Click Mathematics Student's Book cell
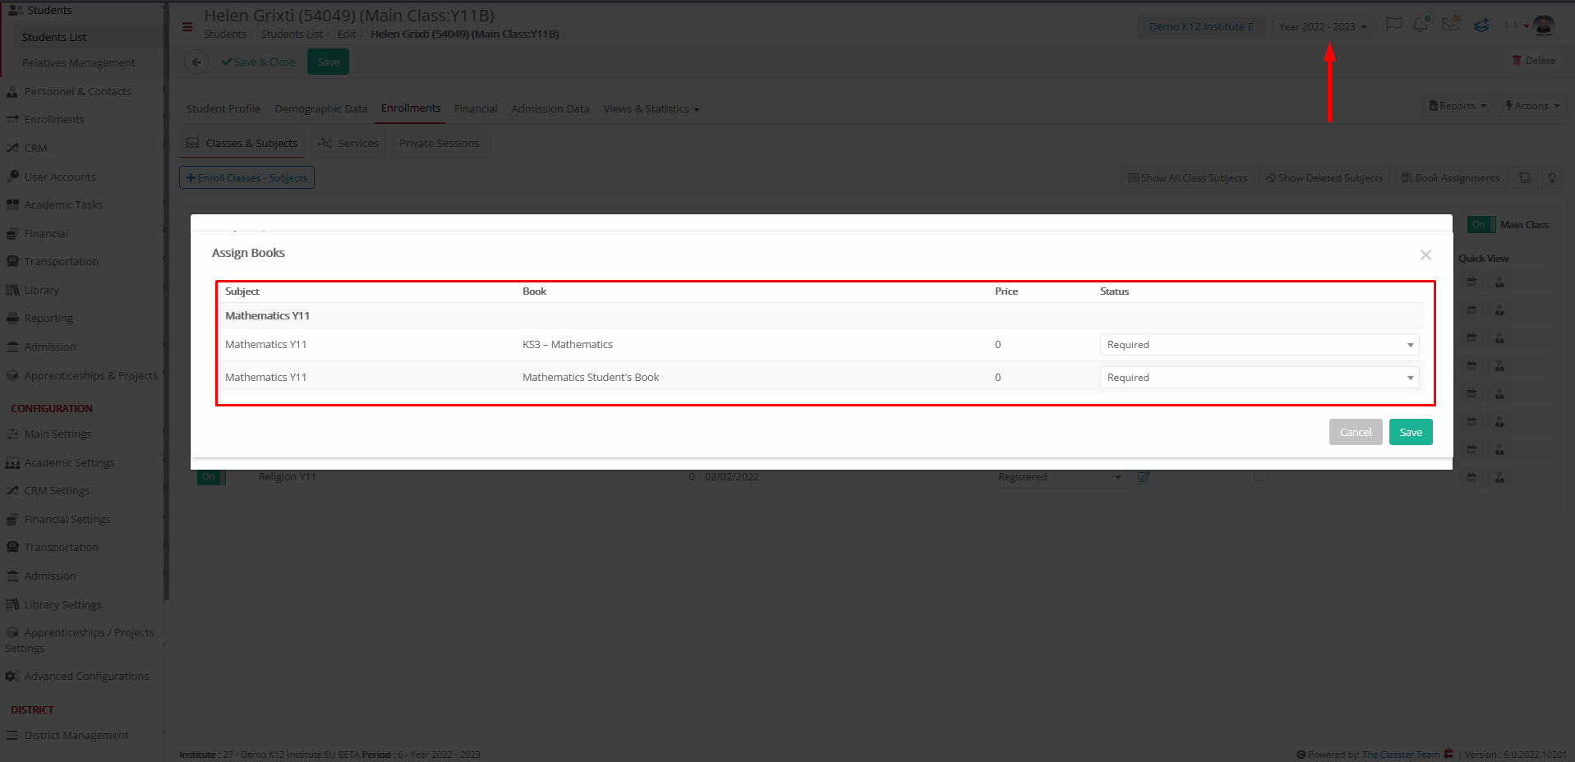This screenshot has width=1575, height=762. click(591, 377)
